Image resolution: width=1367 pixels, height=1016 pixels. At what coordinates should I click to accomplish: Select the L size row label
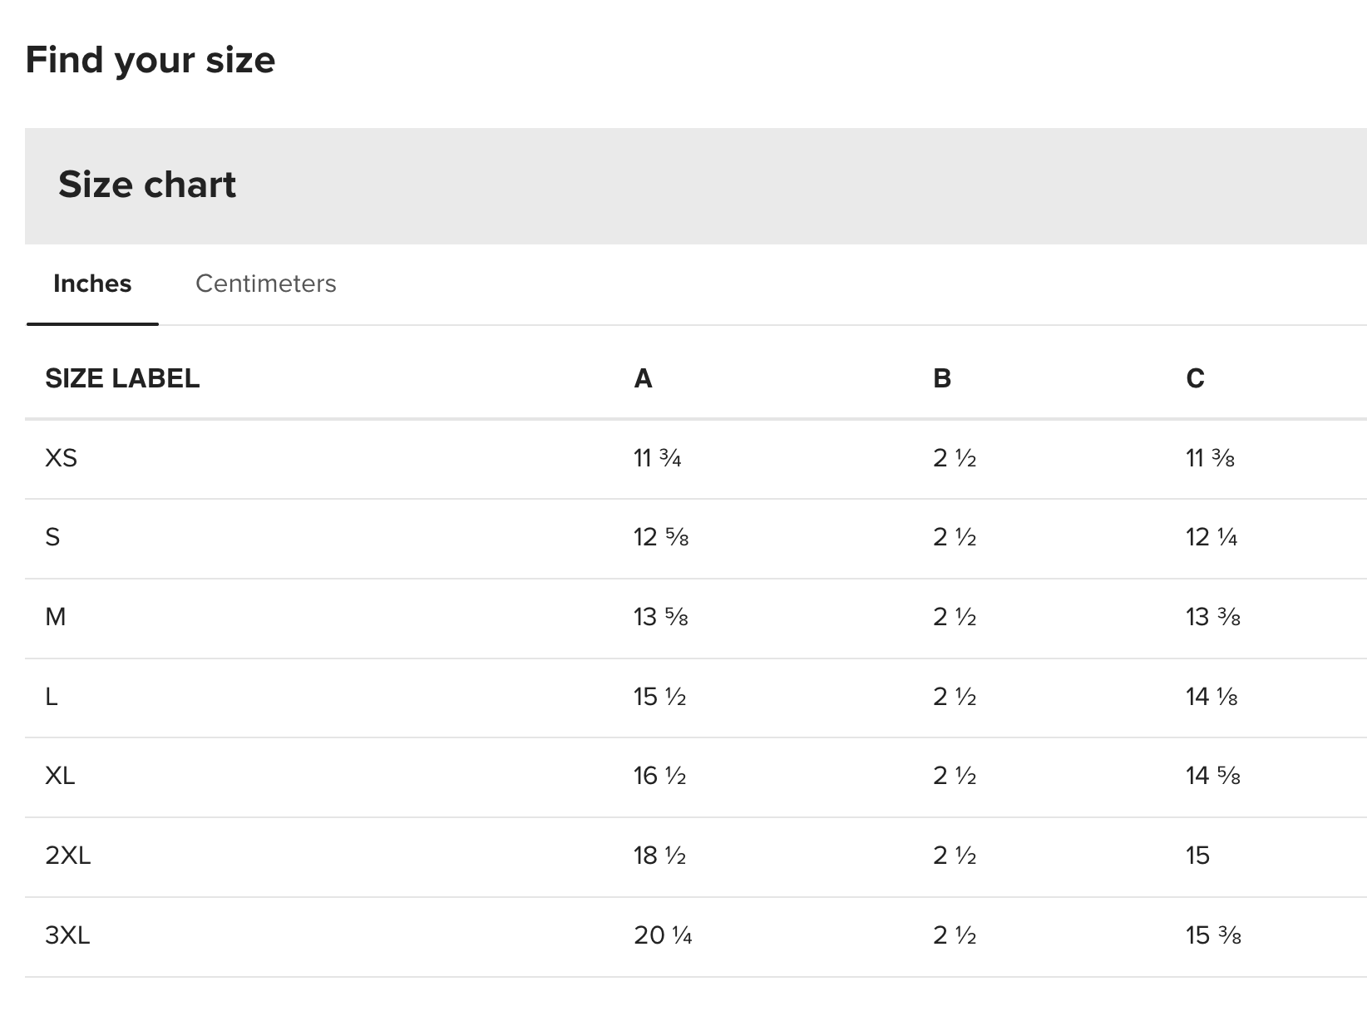pos(51,696)
